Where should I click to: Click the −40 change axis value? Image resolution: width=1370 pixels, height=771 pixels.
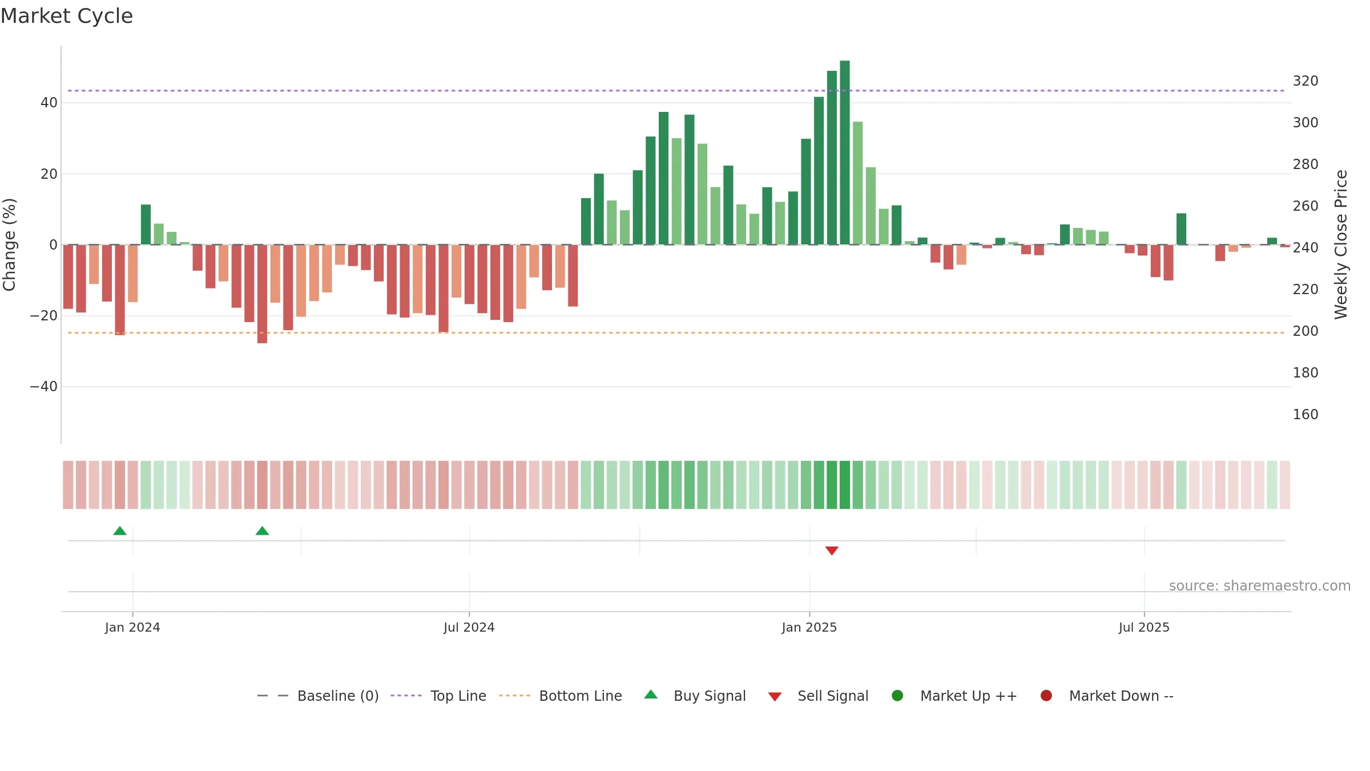click(44, 387)
